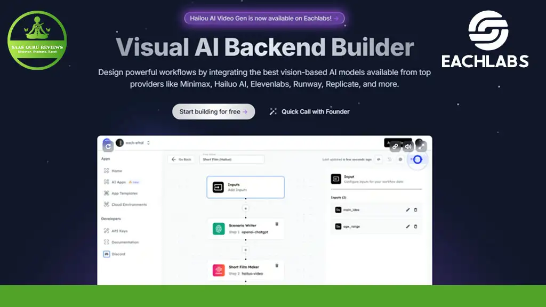The image size is (546, 307).
Task: Click the magic wand icon beside Quick Call
Action: tap(273, 111)
